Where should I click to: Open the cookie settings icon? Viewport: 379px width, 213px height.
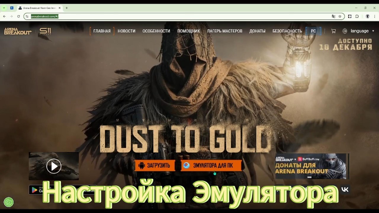[x=9, y=202]
